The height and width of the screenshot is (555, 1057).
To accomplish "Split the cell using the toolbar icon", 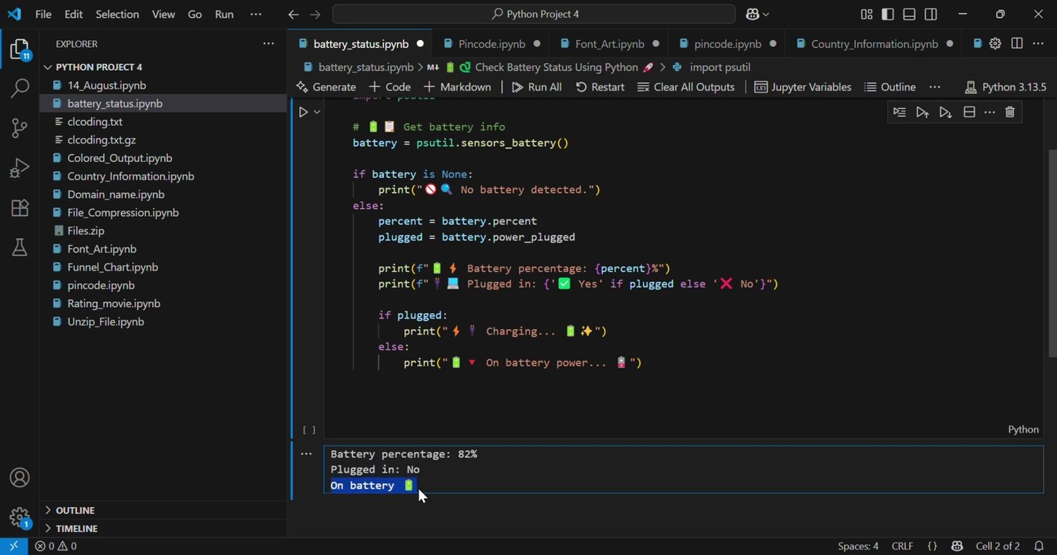I will point(969,113).
